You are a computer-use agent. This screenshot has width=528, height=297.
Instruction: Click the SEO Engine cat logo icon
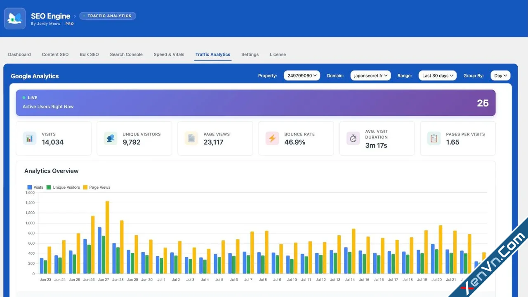pos(15,19)
